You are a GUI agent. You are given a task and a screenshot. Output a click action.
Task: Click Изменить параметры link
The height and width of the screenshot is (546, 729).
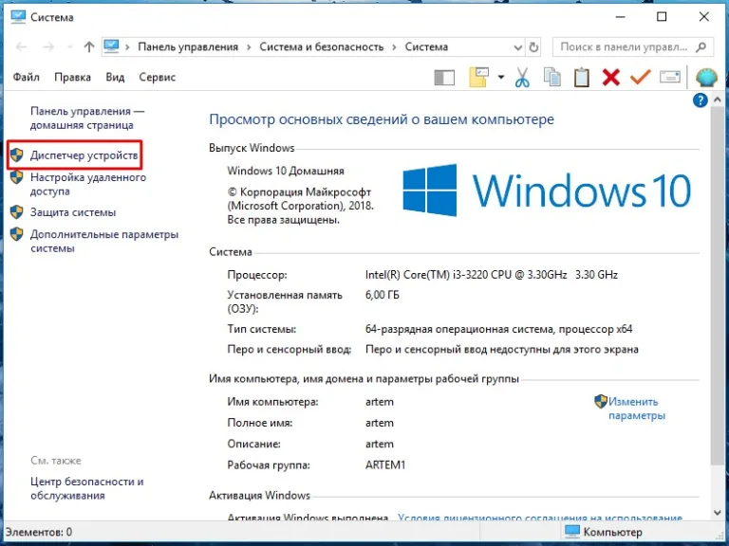[637, 409]
